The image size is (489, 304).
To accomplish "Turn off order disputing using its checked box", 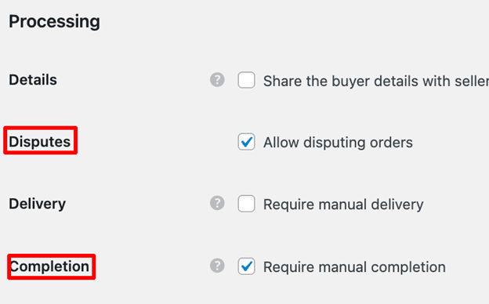I will click(246, 142).
